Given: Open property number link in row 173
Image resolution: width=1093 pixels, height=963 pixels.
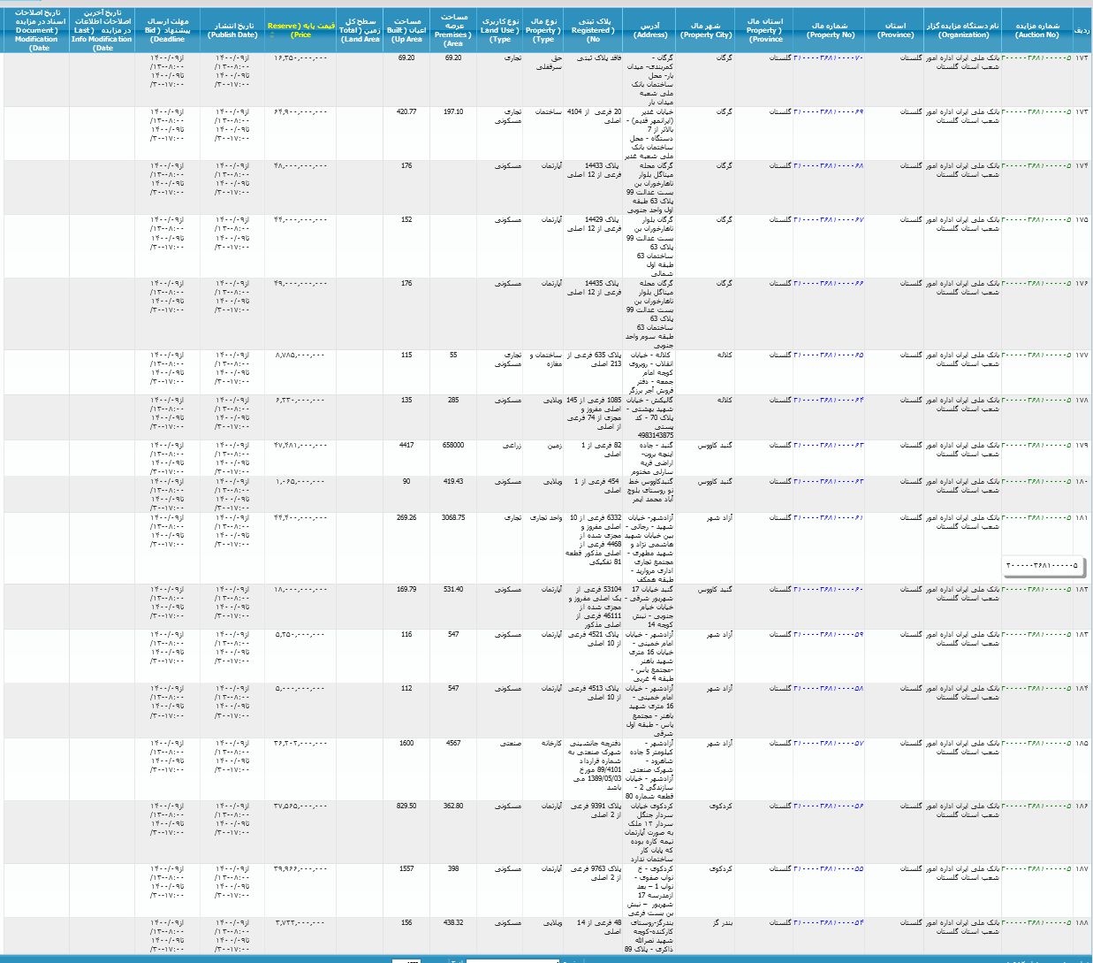Looking at the screenshot, I should 828,58.
